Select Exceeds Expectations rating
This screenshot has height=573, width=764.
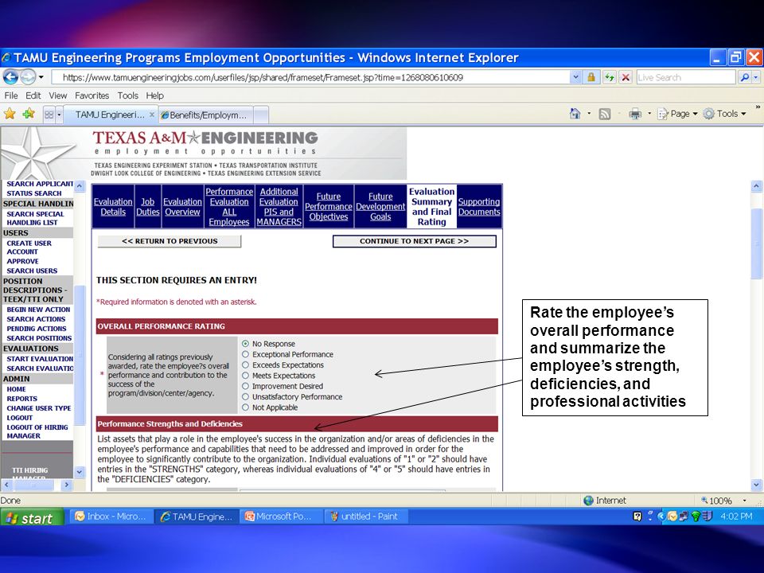coord(245,365)
